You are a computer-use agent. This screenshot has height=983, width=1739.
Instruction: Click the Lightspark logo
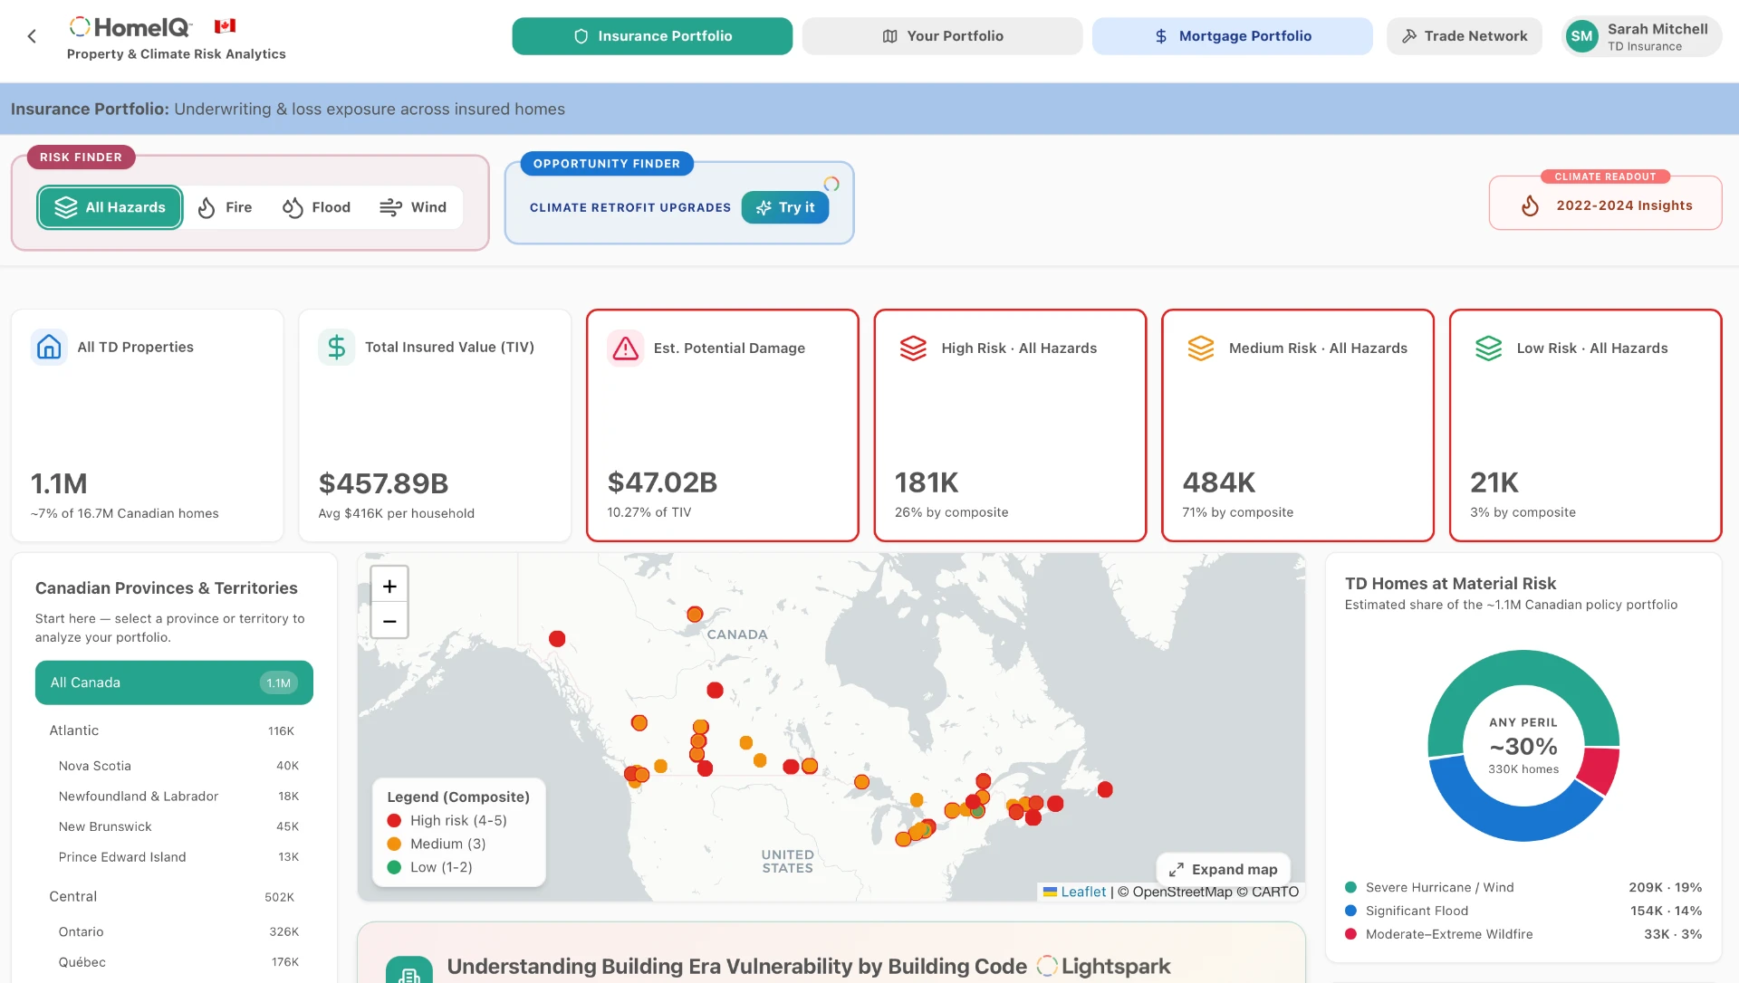click(1103, 966)
